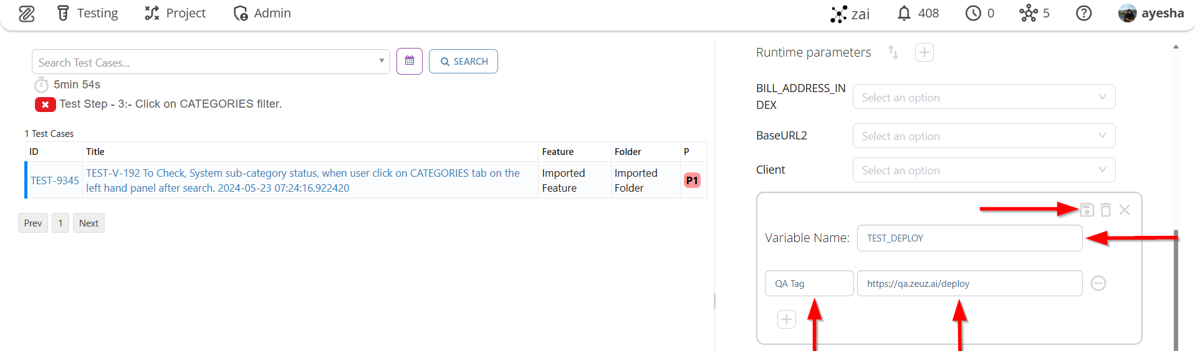
Task: Click the Search Test Cases box
Action: 206,62
